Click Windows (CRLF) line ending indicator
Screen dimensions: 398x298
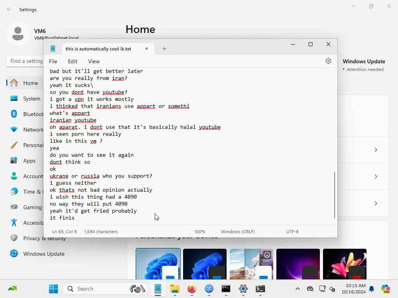point(237,232)
